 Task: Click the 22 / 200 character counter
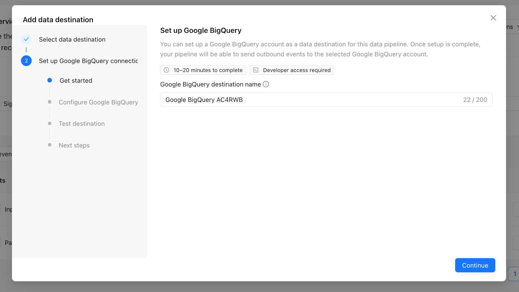475,100
